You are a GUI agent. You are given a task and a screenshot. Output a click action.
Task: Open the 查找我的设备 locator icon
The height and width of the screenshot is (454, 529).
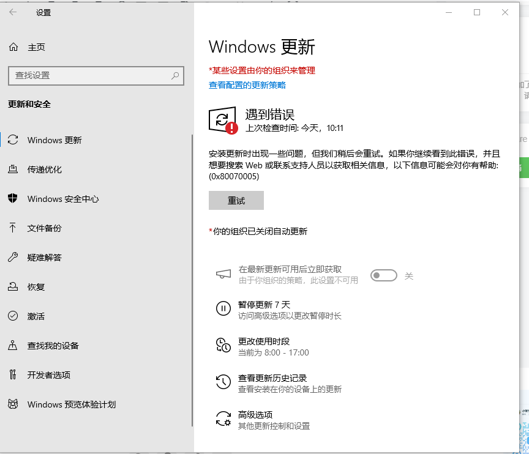(13, 345)
